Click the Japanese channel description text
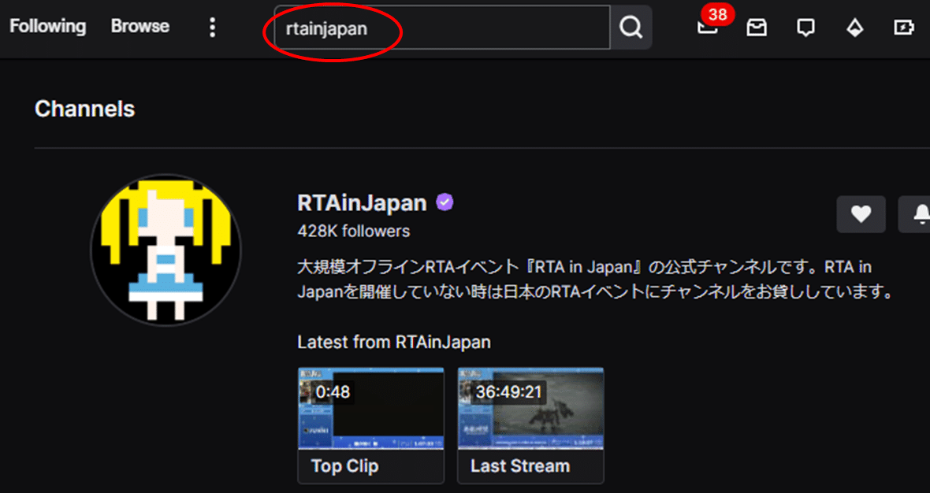Screen dimensions: 930x493 (x=595, y=279)
